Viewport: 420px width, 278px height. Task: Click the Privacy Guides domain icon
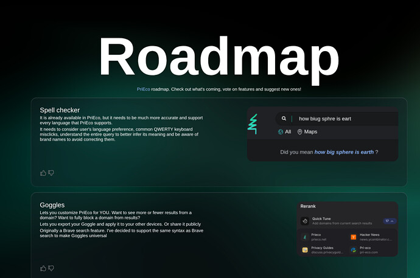click(x=305, y=250)
